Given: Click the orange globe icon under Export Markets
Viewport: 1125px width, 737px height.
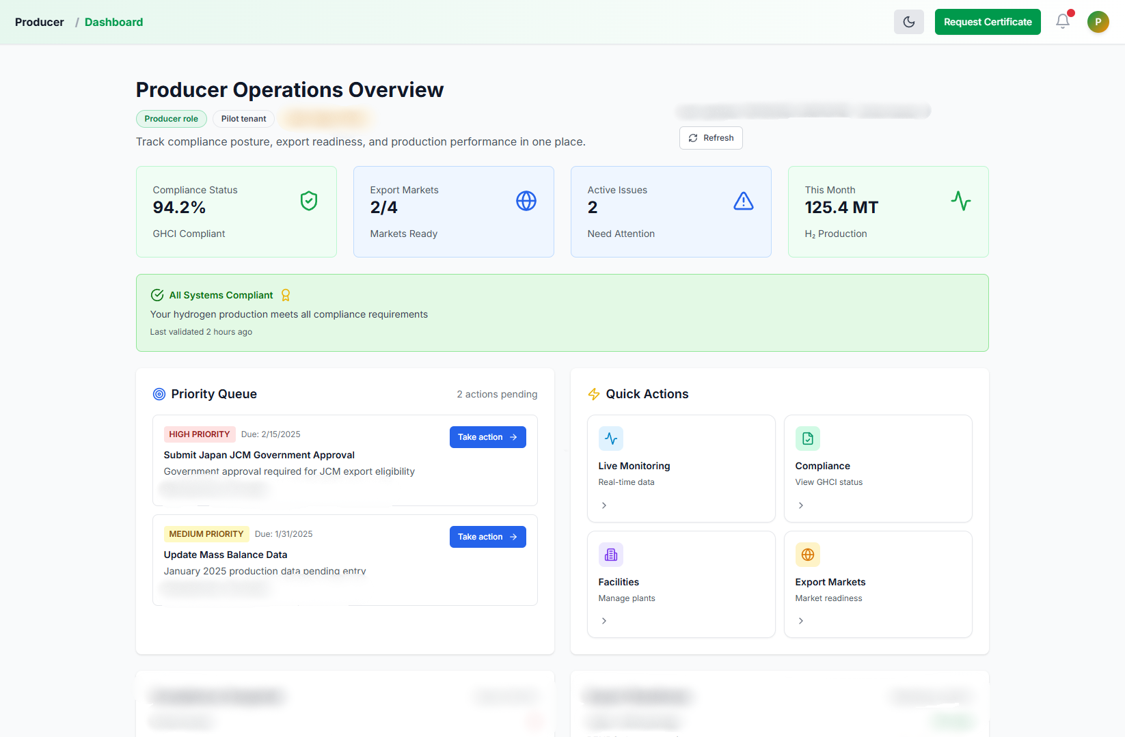Looking at the screenshot, I should [807, 555].
